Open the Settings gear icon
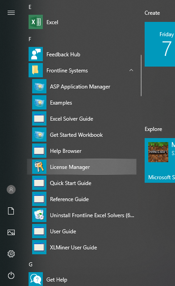This screenshot has height=286, width=175. coord(11,254)
